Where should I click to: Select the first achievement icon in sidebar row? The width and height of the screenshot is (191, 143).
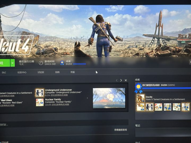pos(140,107)
